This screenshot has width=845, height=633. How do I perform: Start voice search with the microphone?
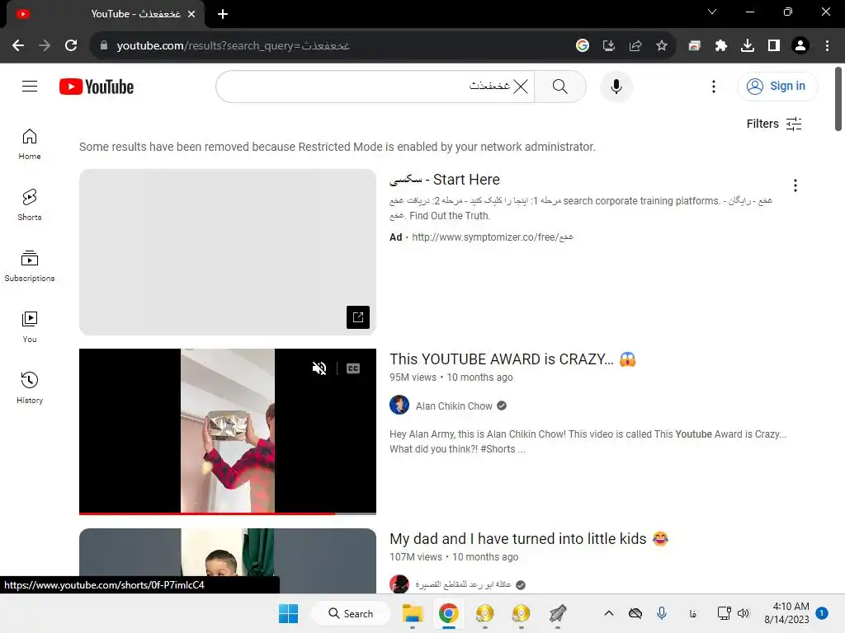[x=616, y=86]
